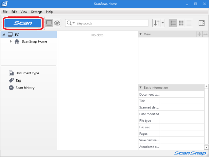This screenshot has width=209, height=157.
Task: Switch to local PC view icon
Action: point(49,23)
